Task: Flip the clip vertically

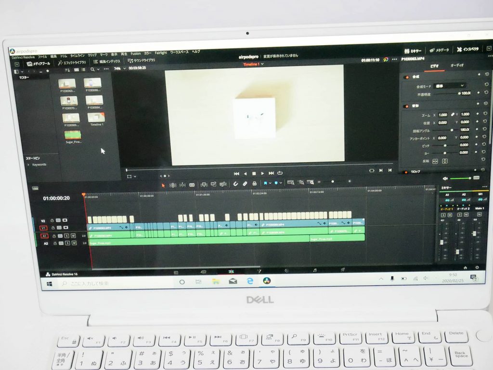Action: (x=445, y=161)
